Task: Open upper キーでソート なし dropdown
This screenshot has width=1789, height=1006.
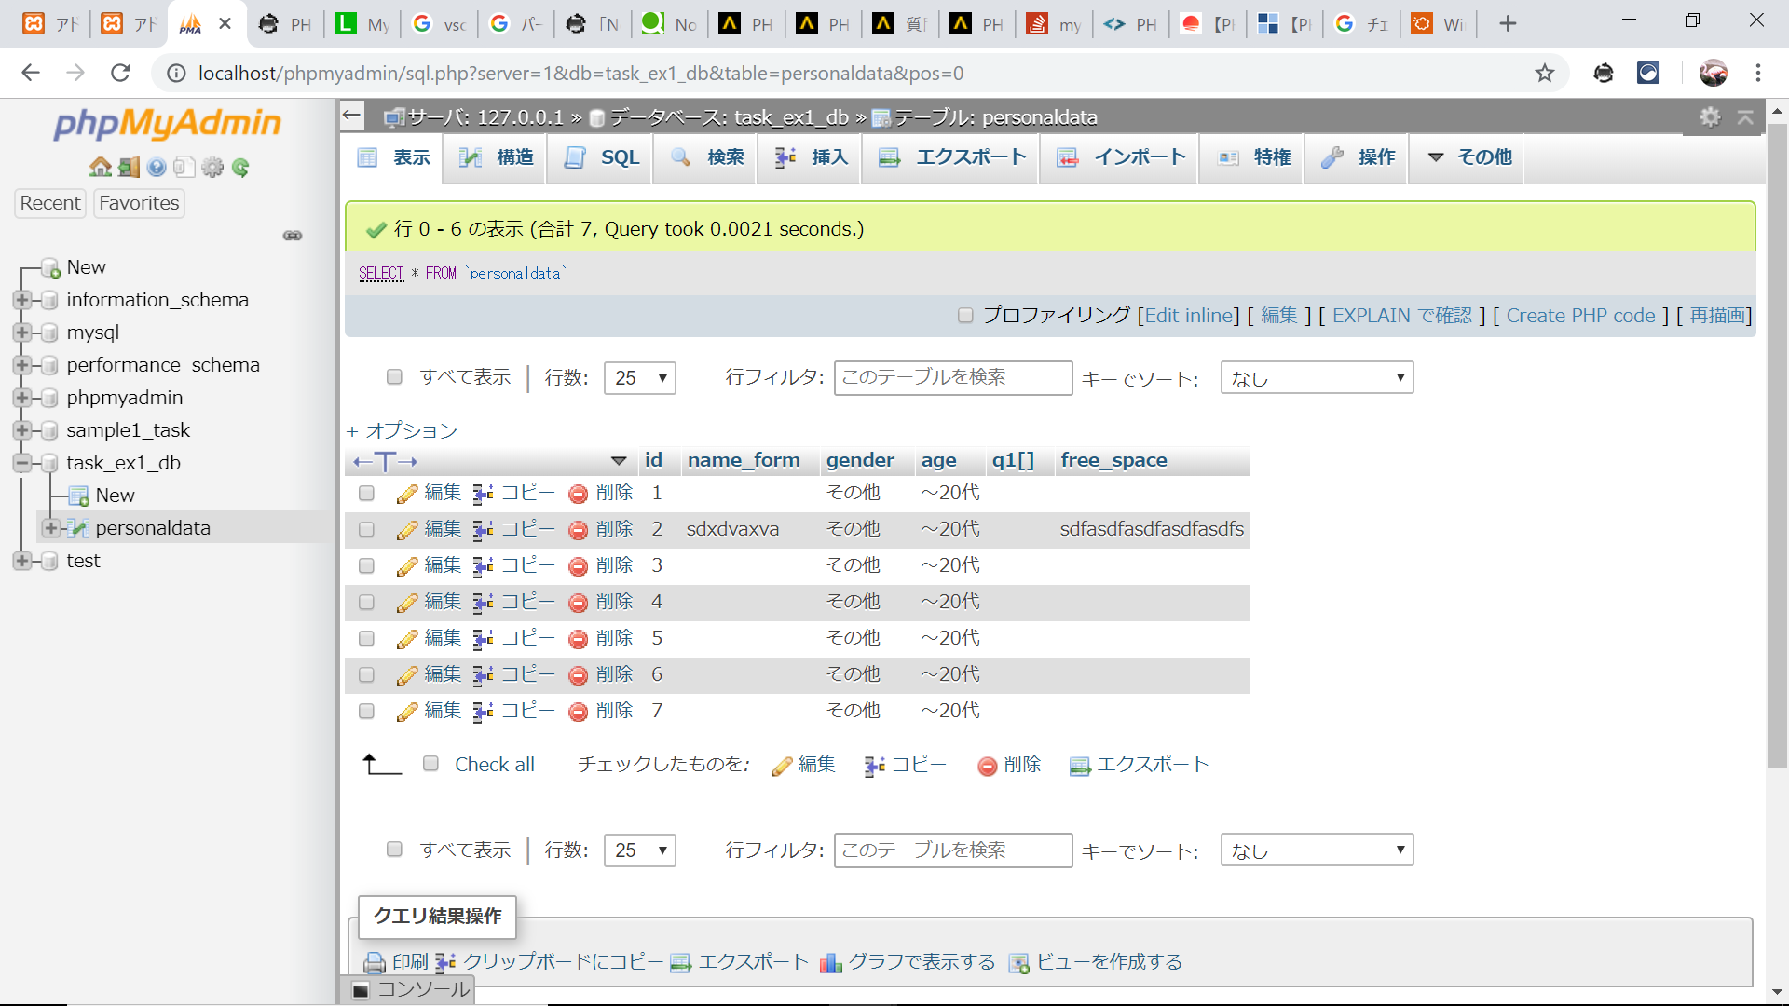Action: click(1317, 378)
